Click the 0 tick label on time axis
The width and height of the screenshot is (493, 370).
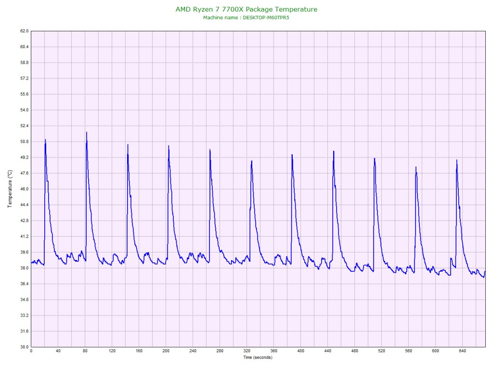[31, 351]
